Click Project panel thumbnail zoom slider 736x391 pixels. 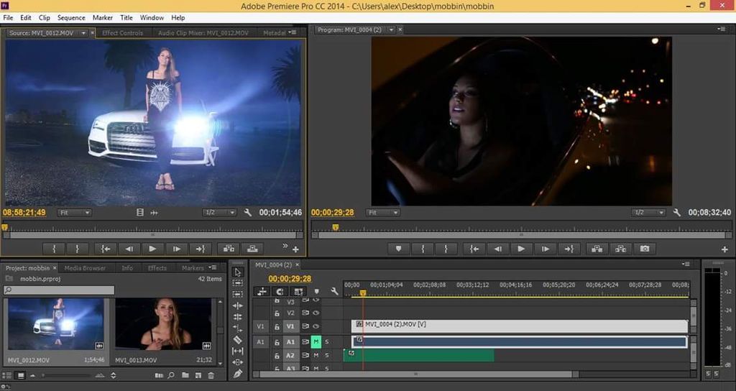(x=65, y=375)
